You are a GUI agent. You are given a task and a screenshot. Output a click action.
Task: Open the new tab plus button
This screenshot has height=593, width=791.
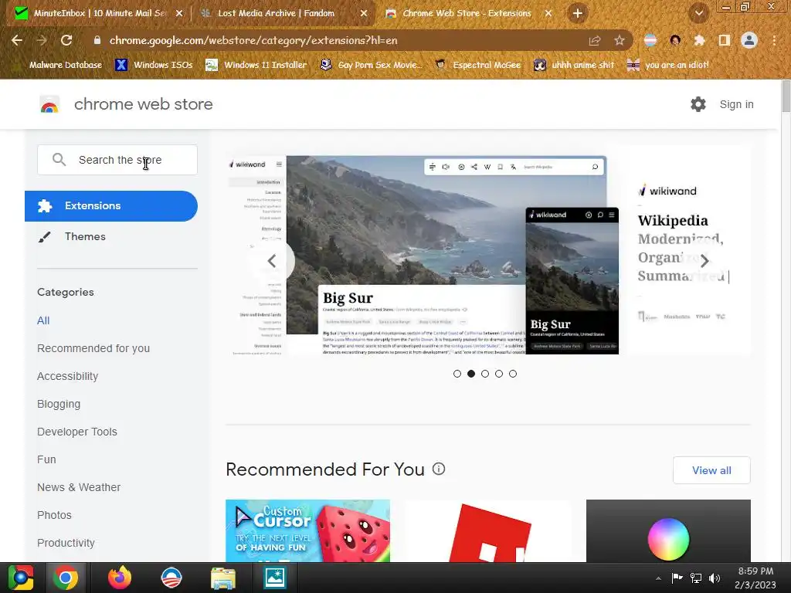click(578, 13)
